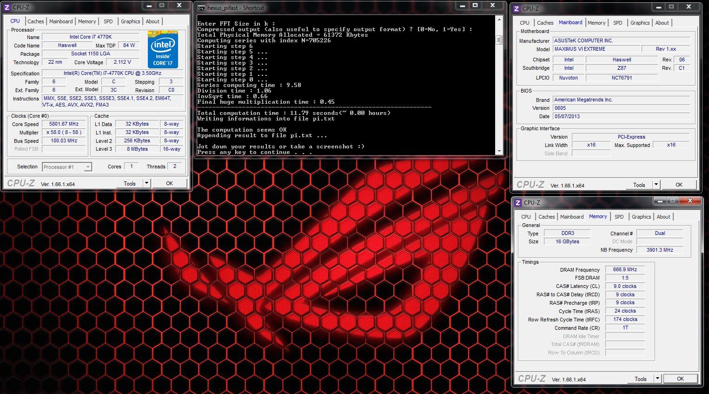Screen dimensions: 709x394
Task: Click the Intel Core i7 inside logo
Action: (x=163, y=50)
